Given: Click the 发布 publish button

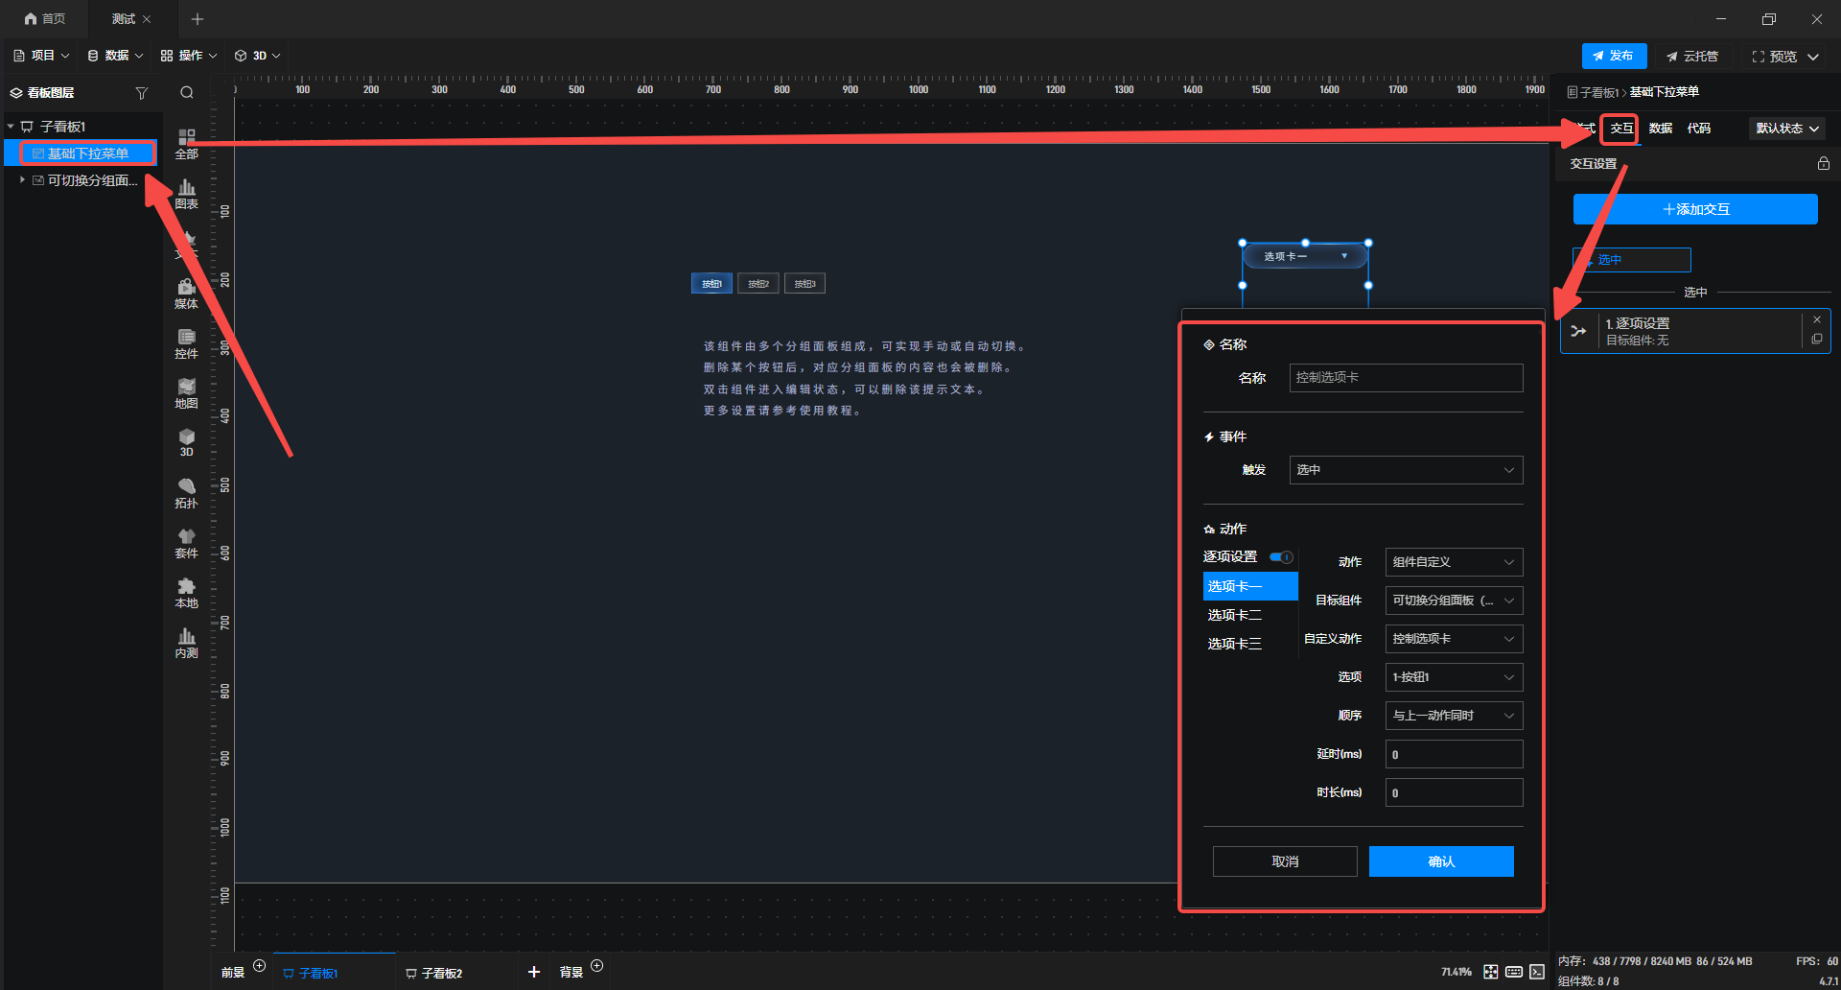Looking at the screenshot, I should pos(1613,57).
